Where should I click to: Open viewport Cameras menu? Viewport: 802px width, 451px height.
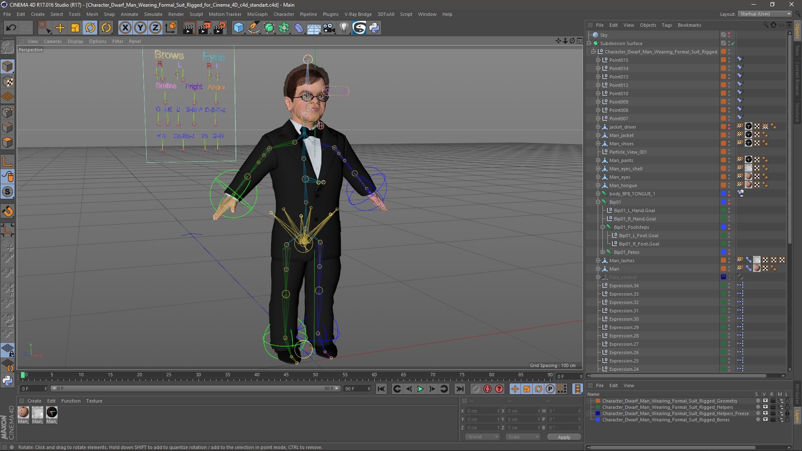[x=53, y=41]
